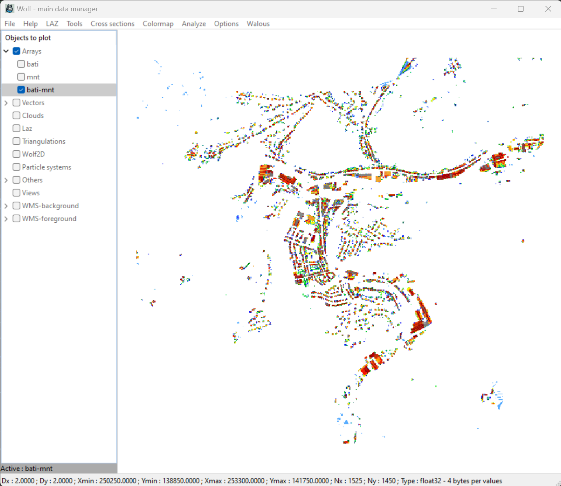The width and height of the screenshot is (561, 486).
Task: Enable the bati array checkbox
Action: (21, 64)
